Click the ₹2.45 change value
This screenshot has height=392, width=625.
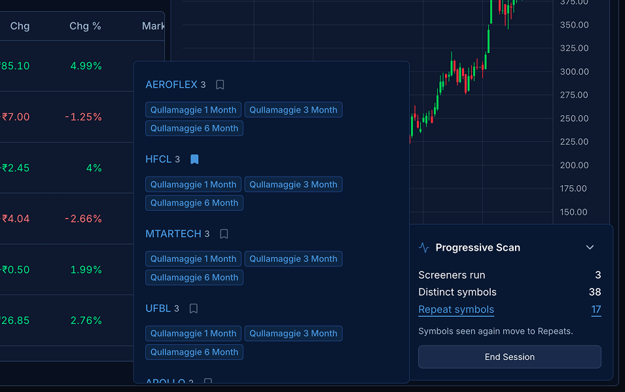(x=15, y=168)
